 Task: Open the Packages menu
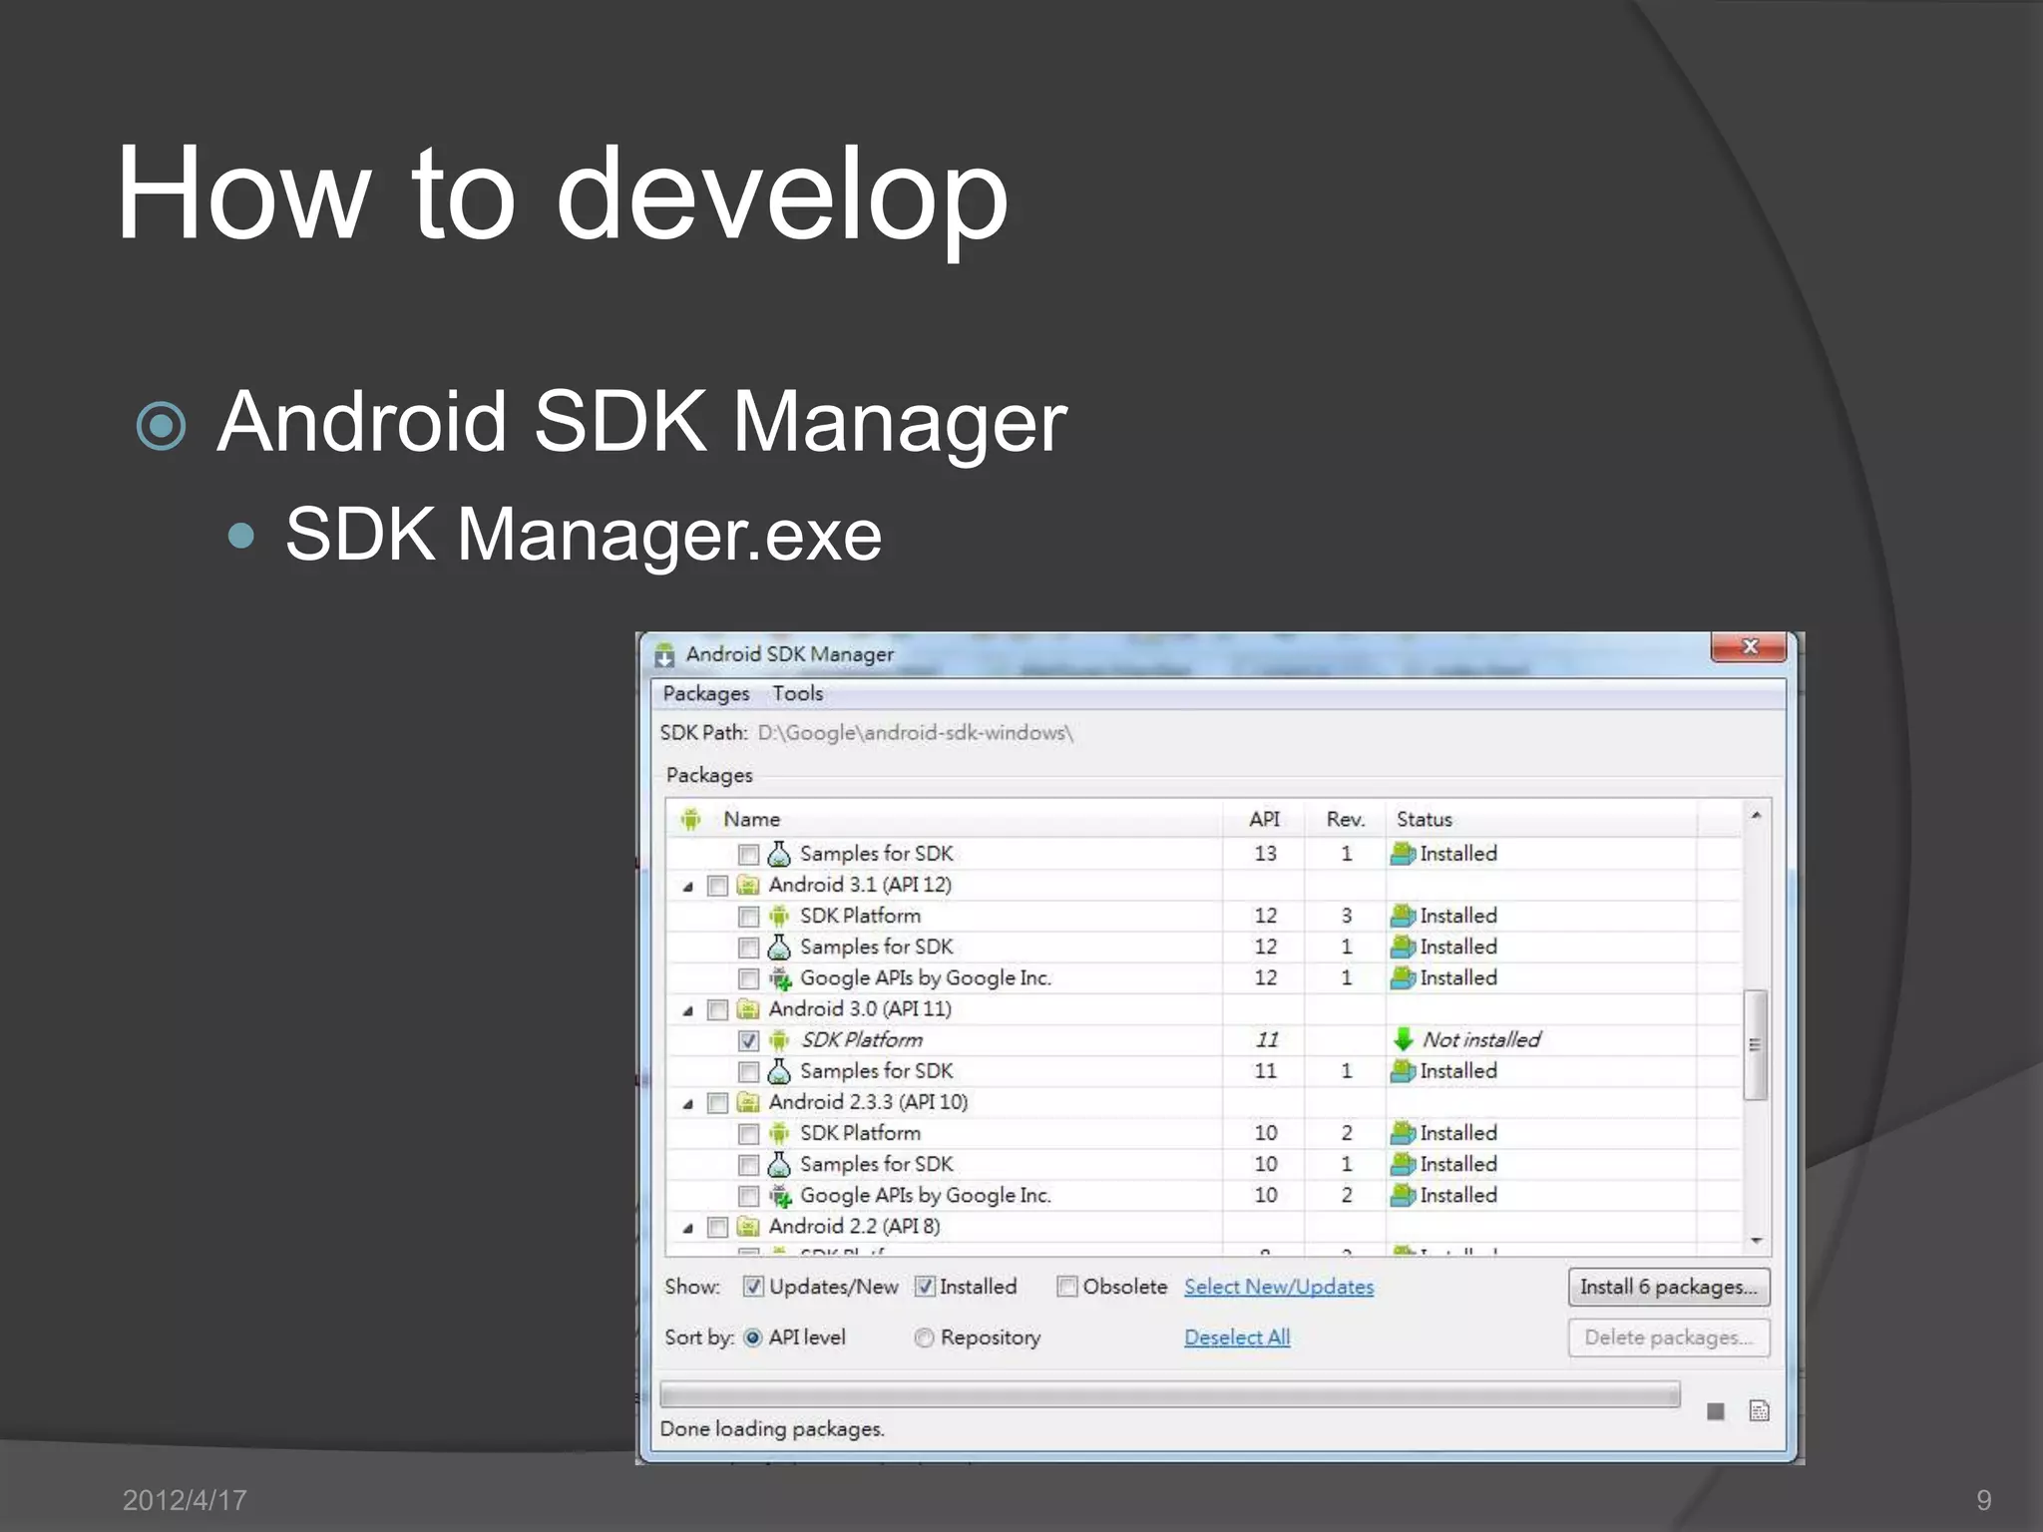click(706, 694)
